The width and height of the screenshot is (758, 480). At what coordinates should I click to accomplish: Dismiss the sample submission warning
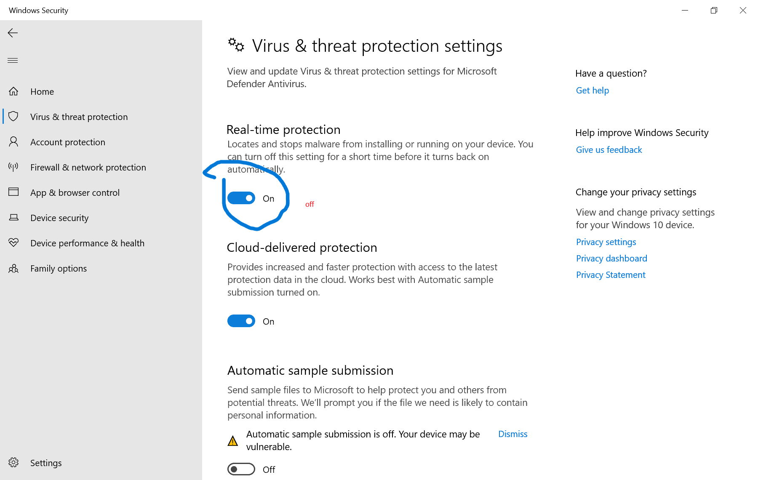(x=512, y=434)
